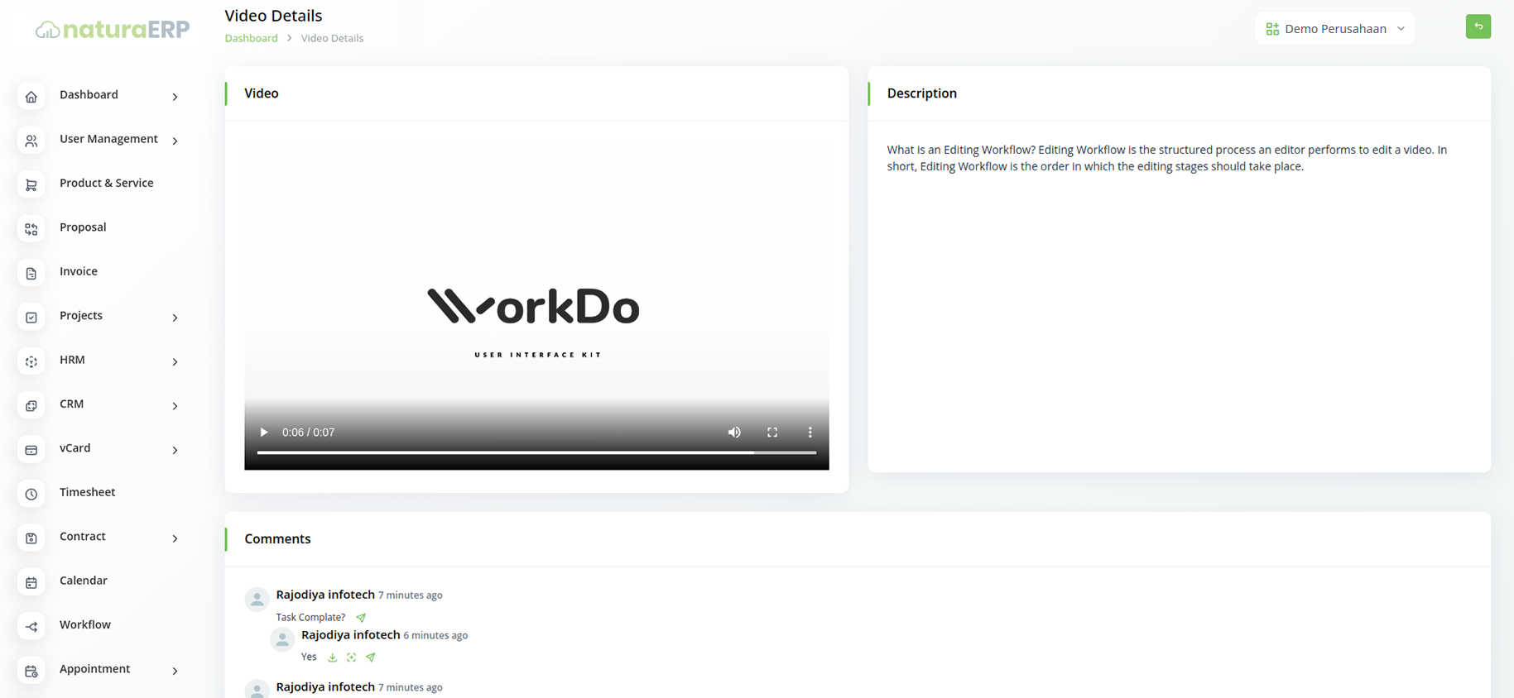Play the WorkDo video

[x=264, y=433]
